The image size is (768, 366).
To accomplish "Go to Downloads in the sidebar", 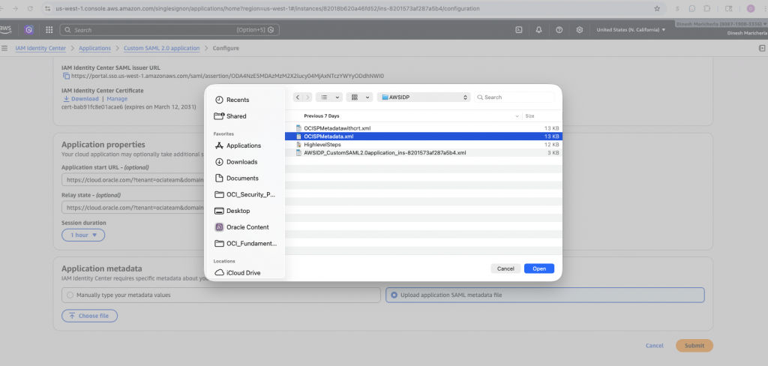I will coord(241,162).
